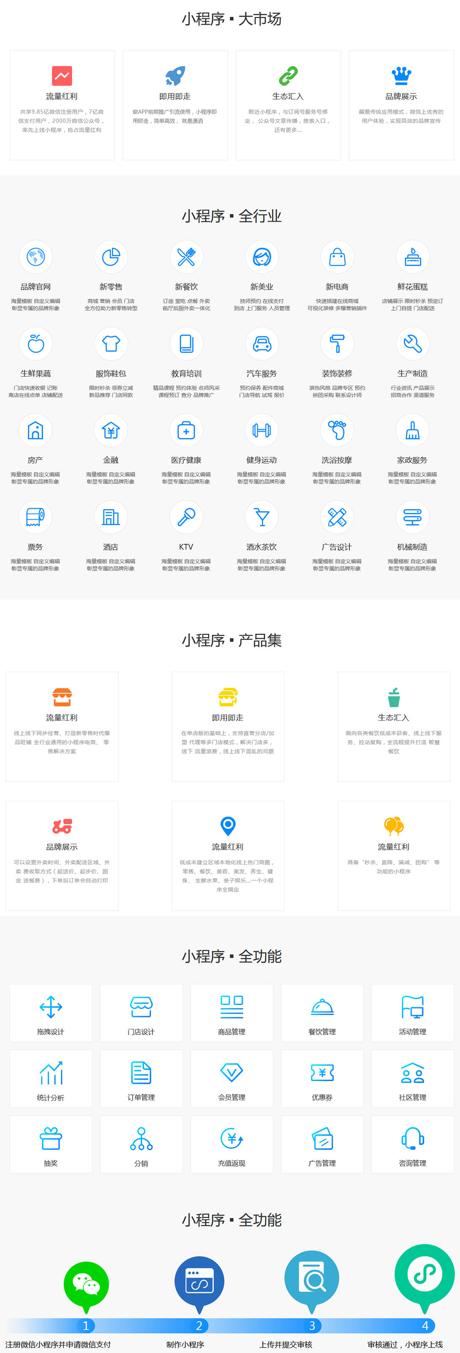460x1353 pixels.
Task: Open the 品牌官网 globe icon
Action: point(35,257)
